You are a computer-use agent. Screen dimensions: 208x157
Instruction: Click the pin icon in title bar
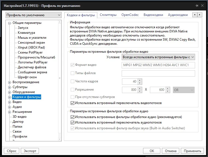coord(197,5)
